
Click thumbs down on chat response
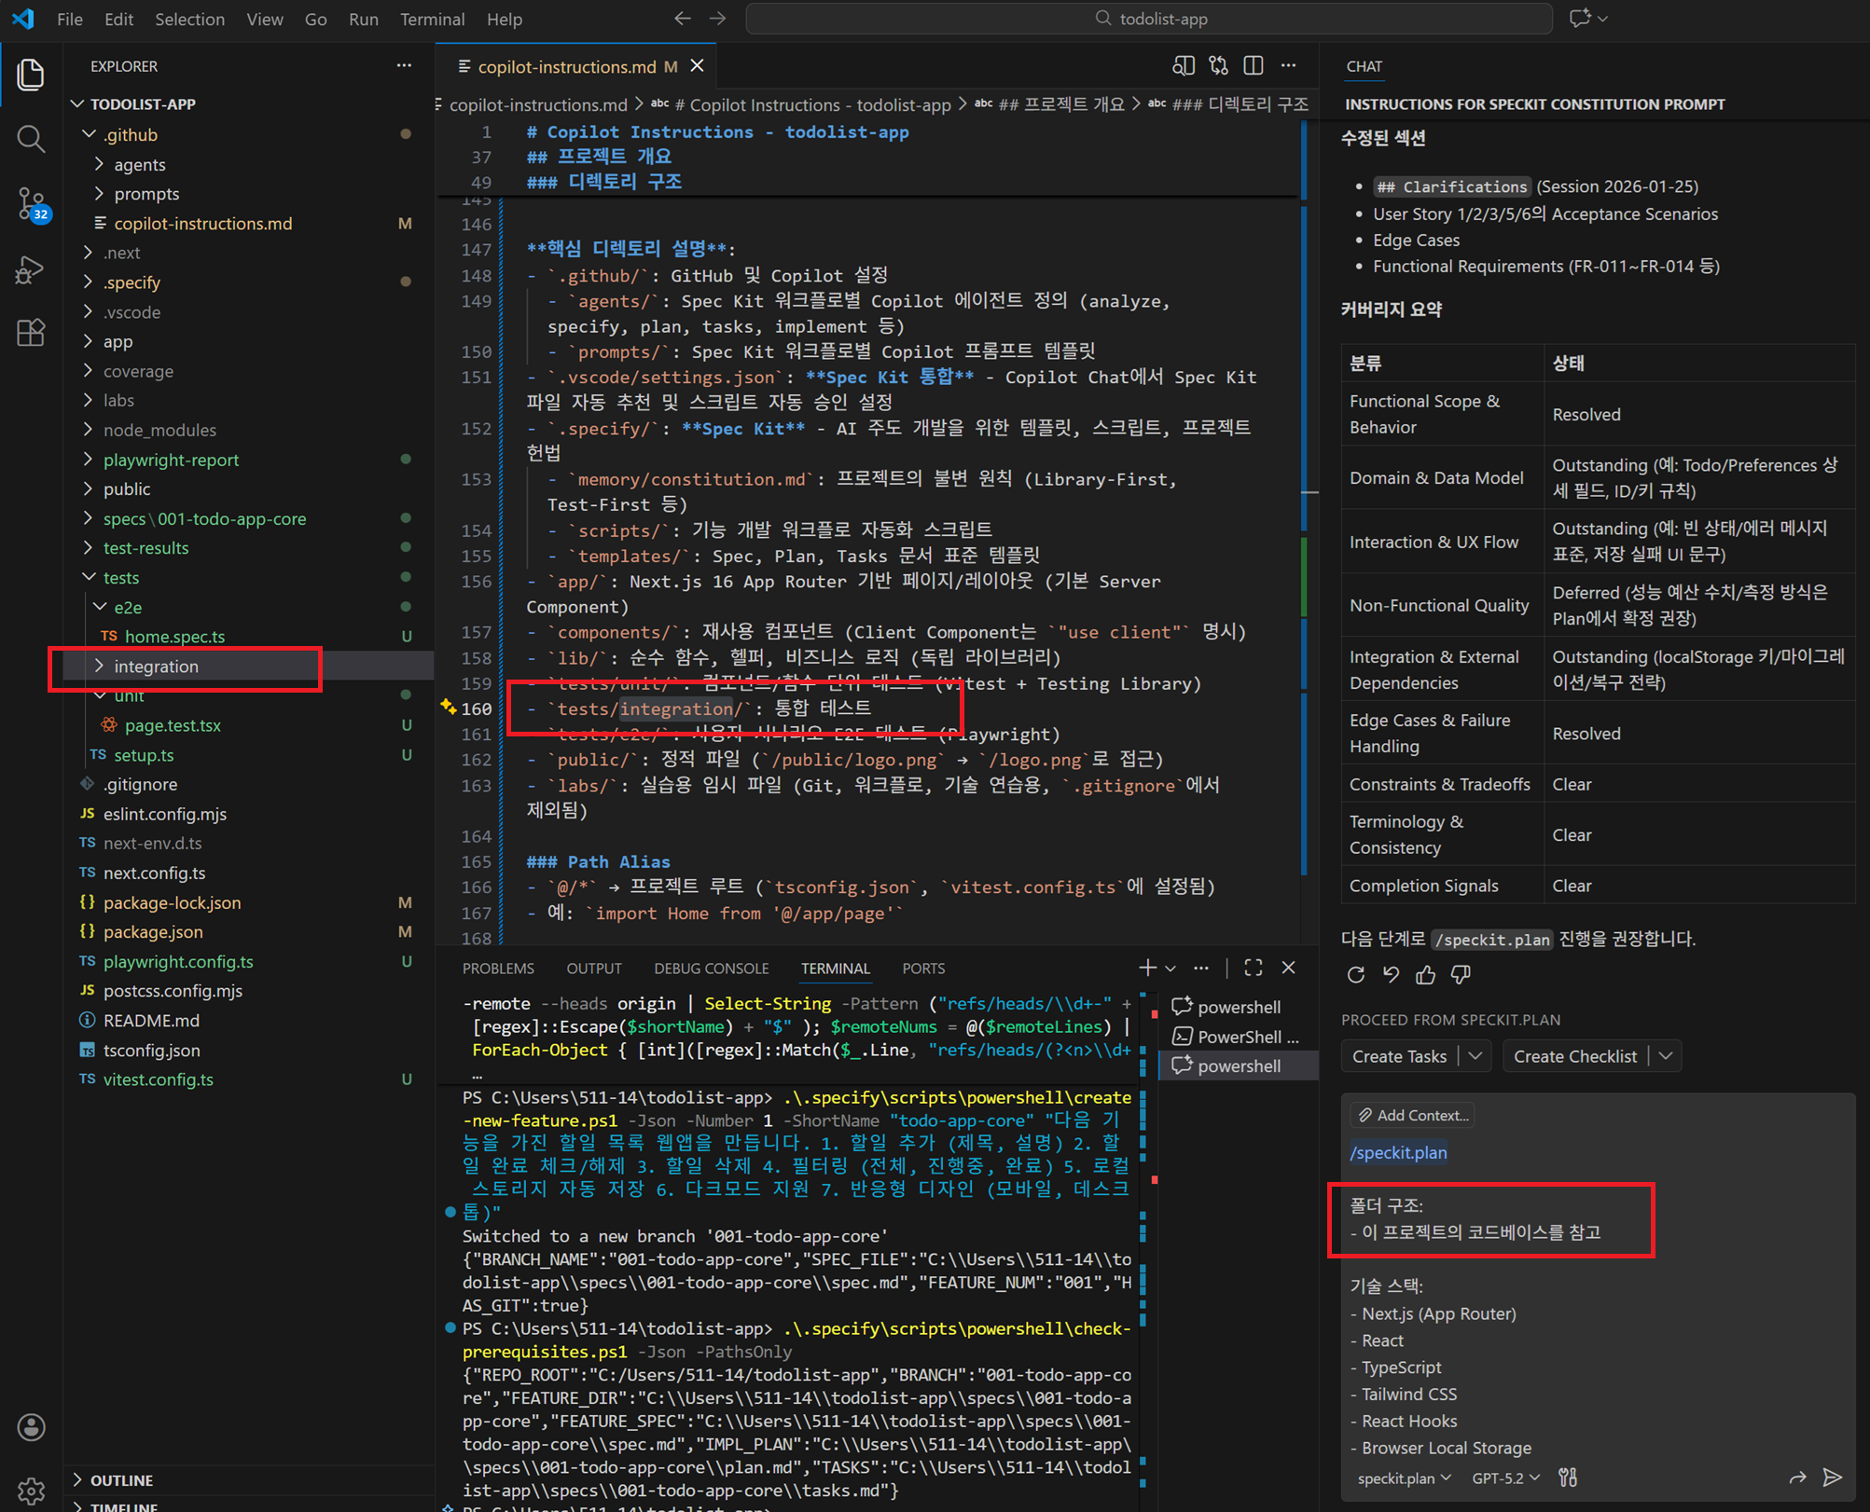1461,975
